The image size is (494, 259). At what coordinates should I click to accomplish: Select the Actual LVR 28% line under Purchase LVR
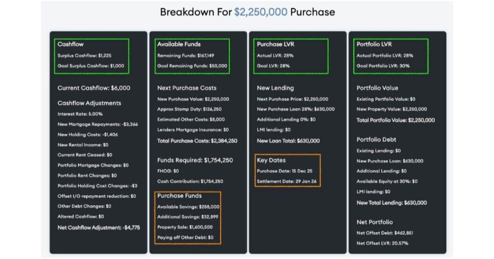pos(275,55)
